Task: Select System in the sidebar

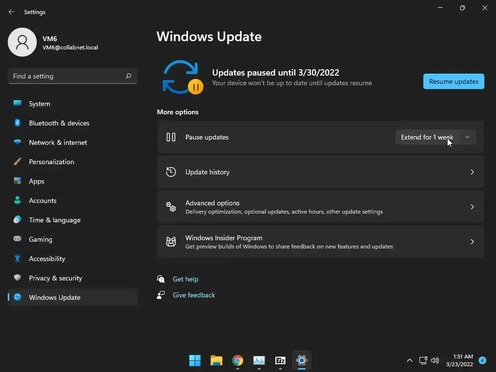Action: click(x=73, y=104)
